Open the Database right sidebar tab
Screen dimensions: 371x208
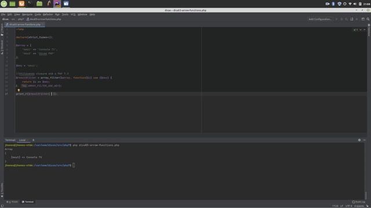[369, 31]
